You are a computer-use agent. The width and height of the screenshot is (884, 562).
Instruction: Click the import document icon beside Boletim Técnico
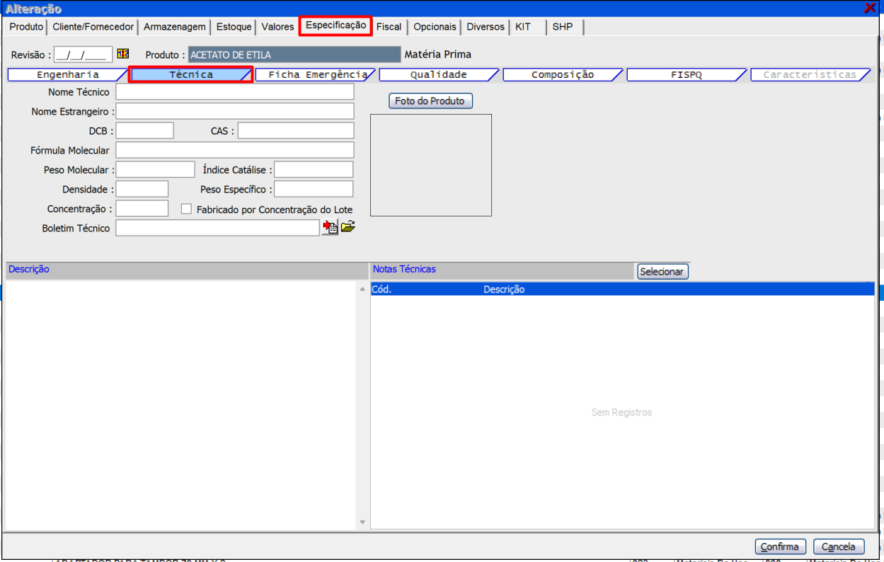(x=330, y=227)
